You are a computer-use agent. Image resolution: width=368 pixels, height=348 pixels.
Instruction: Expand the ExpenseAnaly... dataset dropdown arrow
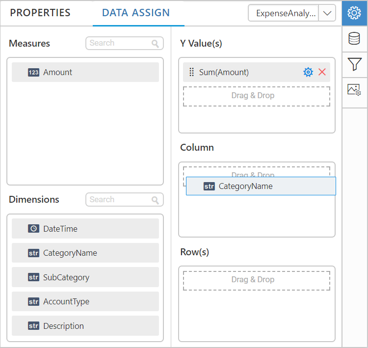pyautogui.click(x=327, y=14)
